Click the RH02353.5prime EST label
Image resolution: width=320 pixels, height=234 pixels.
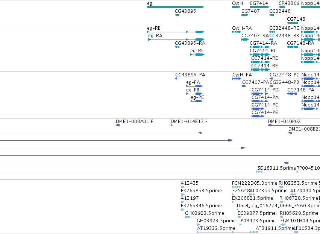pos(298,183)
